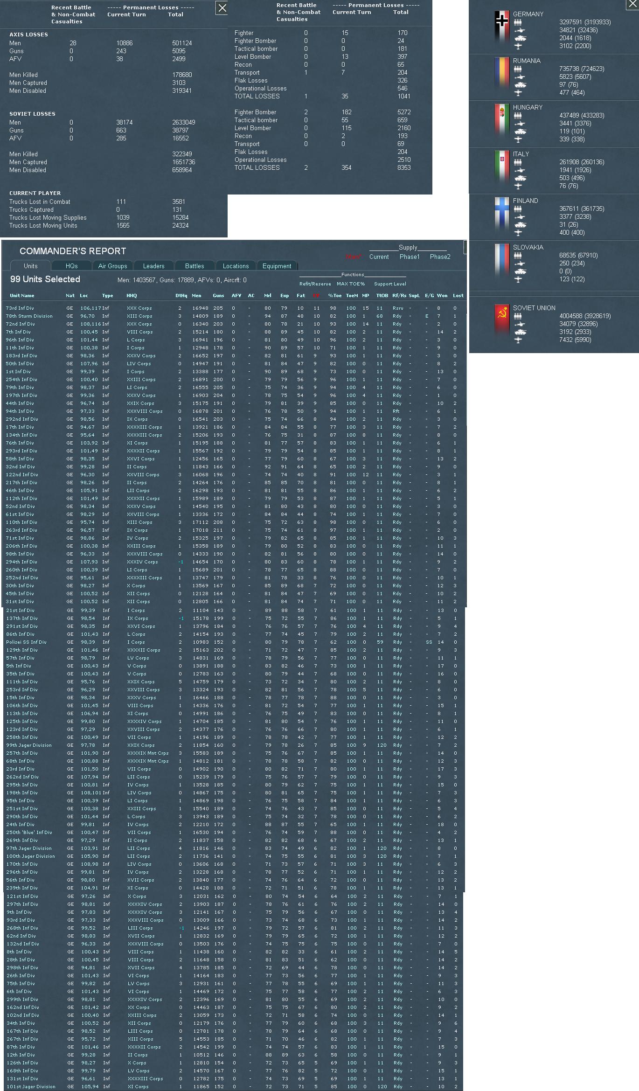Click the Support Level function

[x=390, y=284]
